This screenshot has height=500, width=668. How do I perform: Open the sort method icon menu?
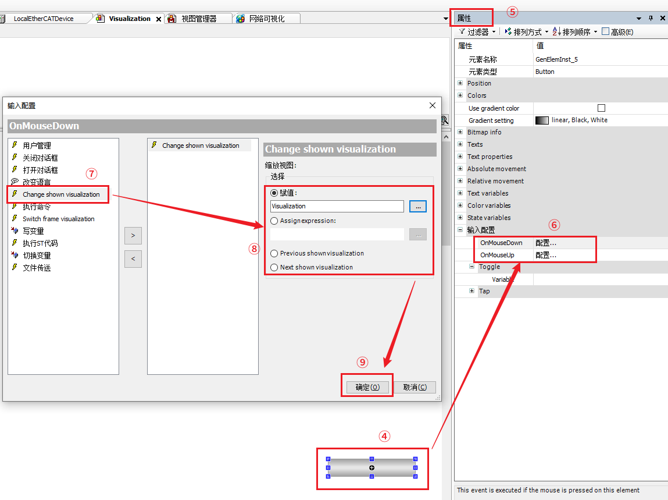508,32
